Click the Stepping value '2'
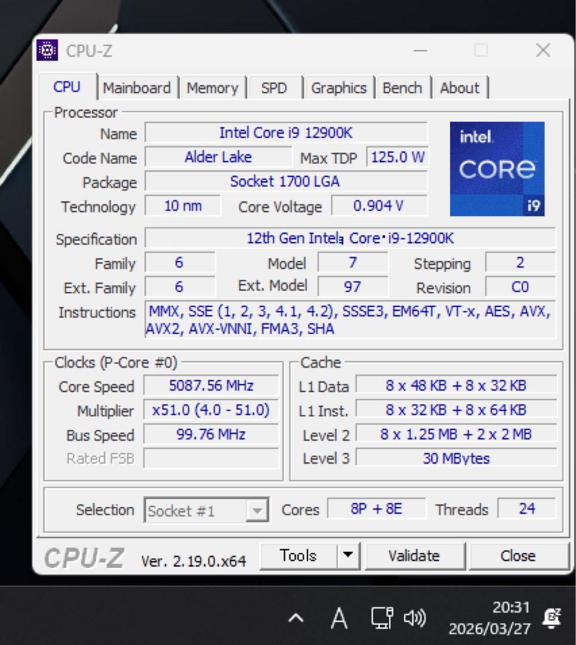 click(x=520, y=262)
